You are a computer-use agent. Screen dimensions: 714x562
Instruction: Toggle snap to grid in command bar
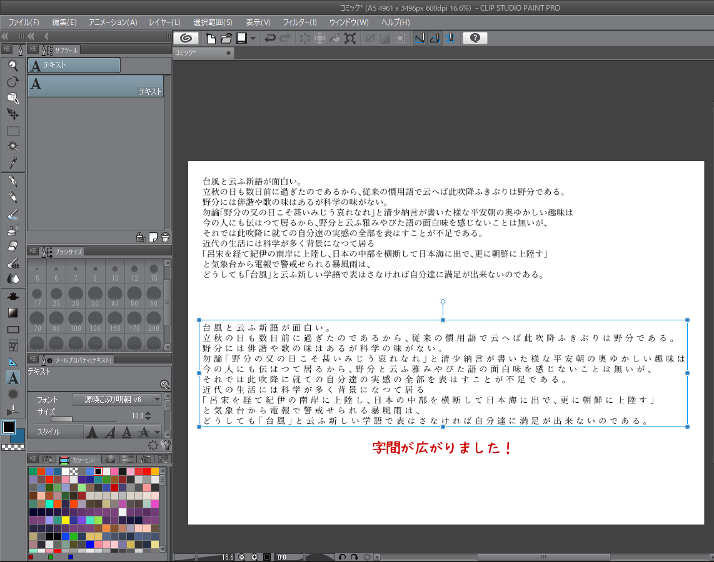450,38
